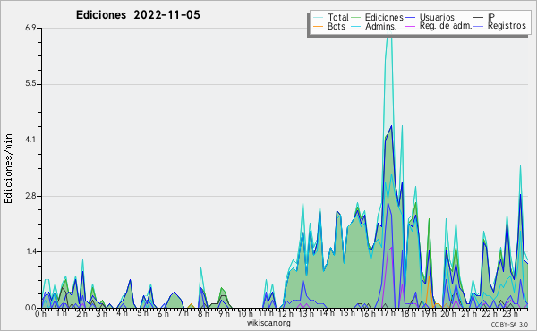Click the wikiscan.org text below chart
Viewport: 537px width, 331px height.
(x=268, y=323)
